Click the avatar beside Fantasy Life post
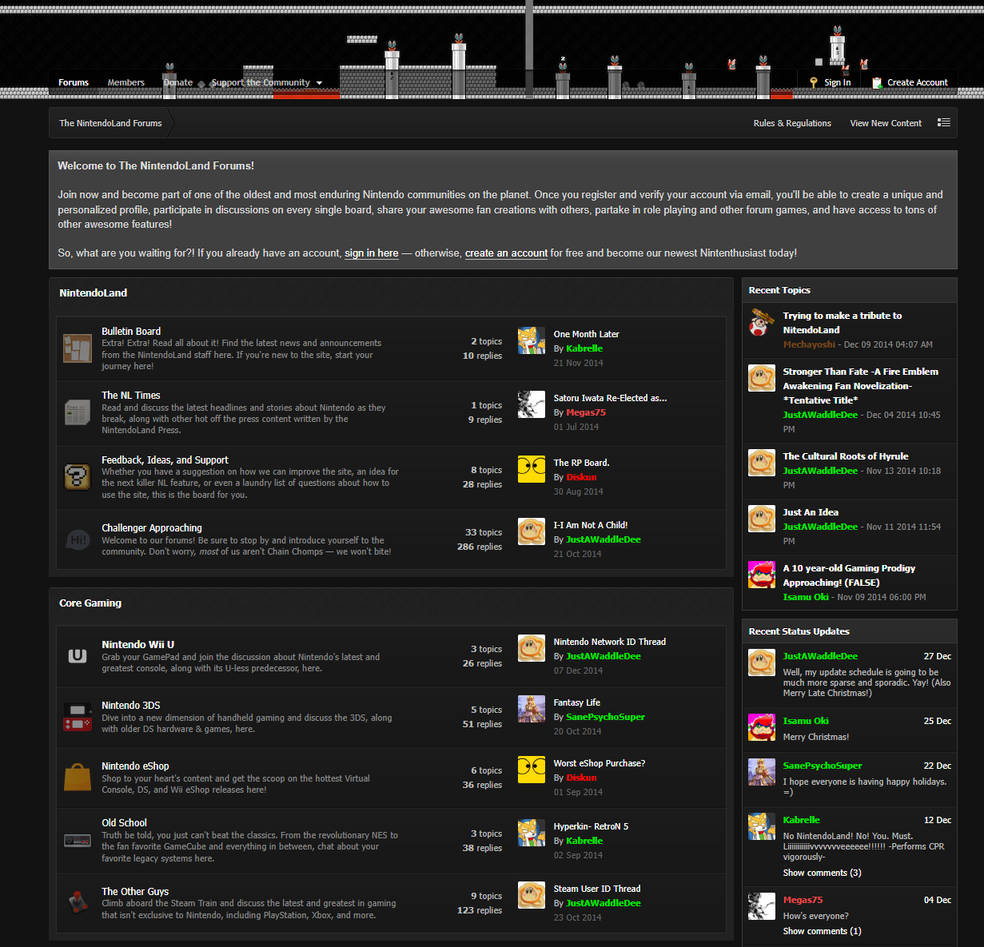The image size is (984, 947). [532, 709]
